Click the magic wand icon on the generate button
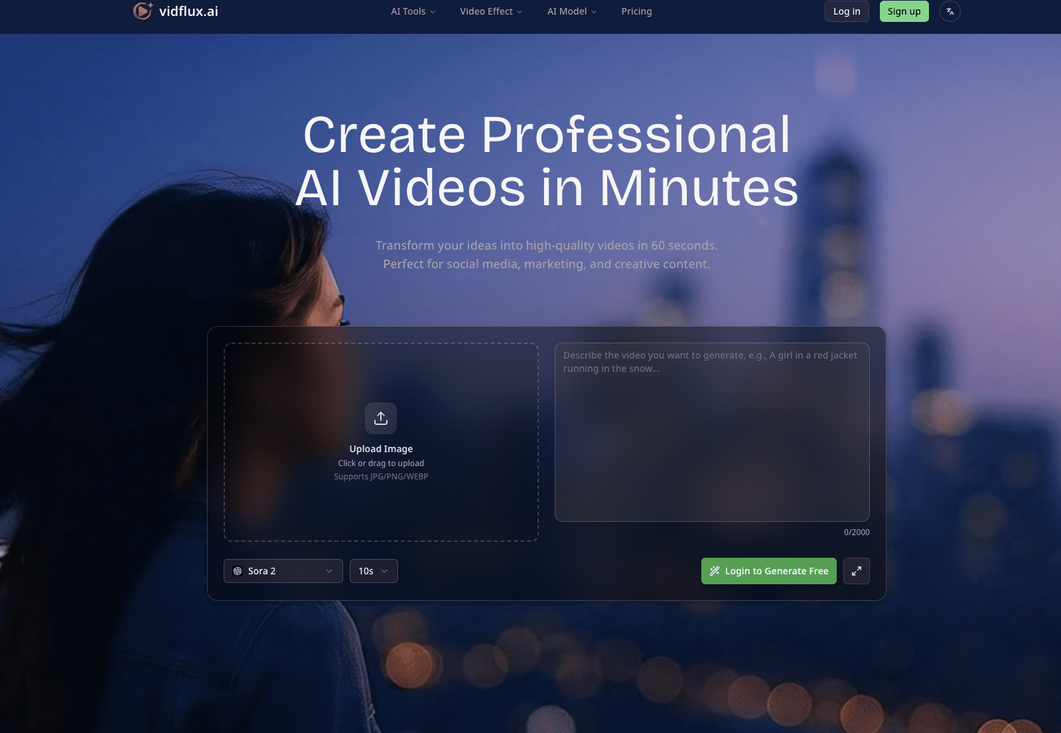Screen dimensions: 1061x733 (715, 571)
